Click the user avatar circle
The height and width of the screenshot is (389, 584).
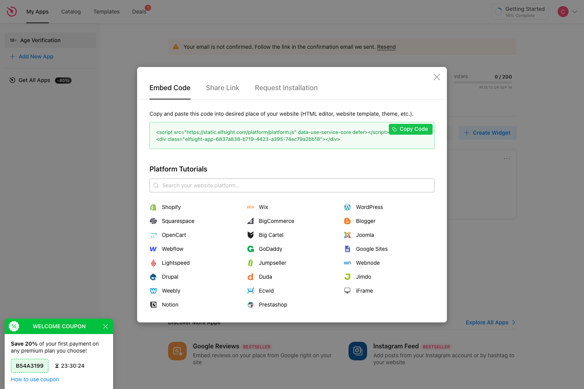(563, 12)
